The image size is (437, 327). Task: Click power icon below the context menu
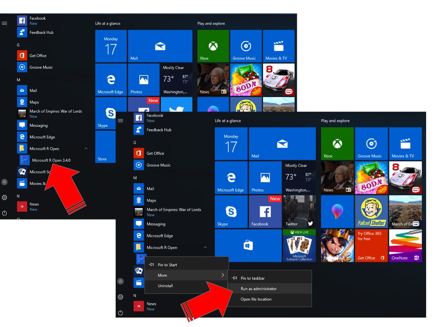pos(121,313)
